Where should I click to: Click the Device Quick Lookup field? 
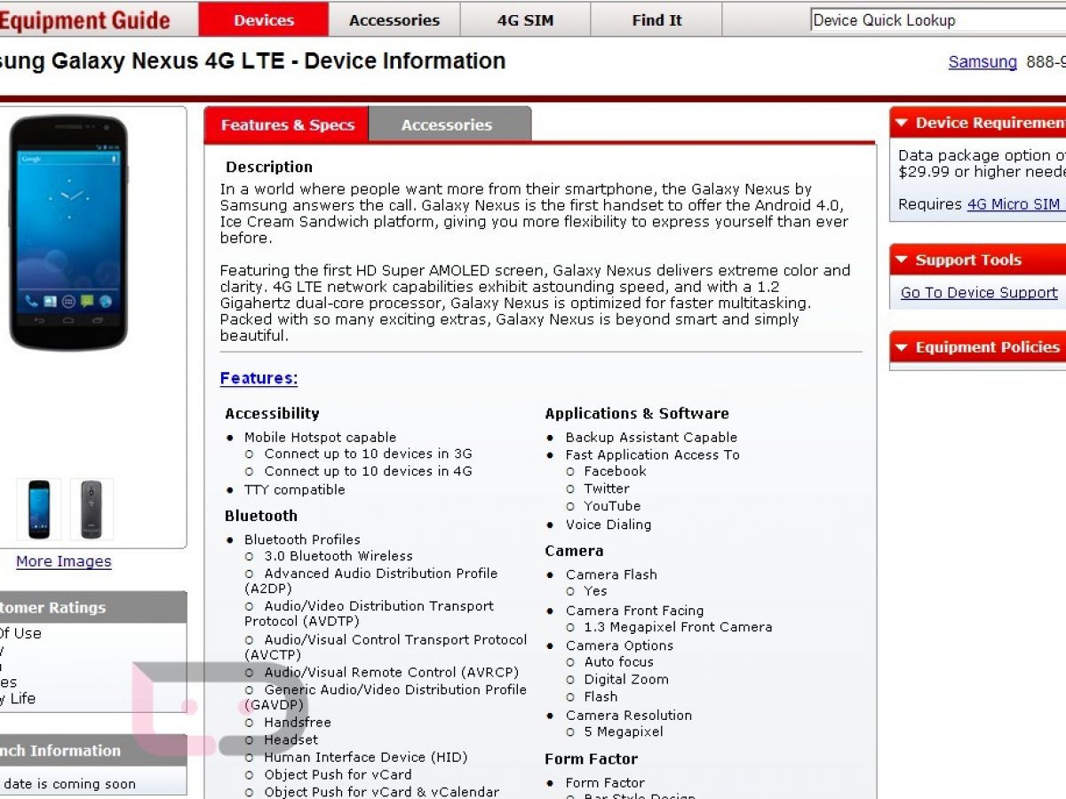(x=937, y=20)
